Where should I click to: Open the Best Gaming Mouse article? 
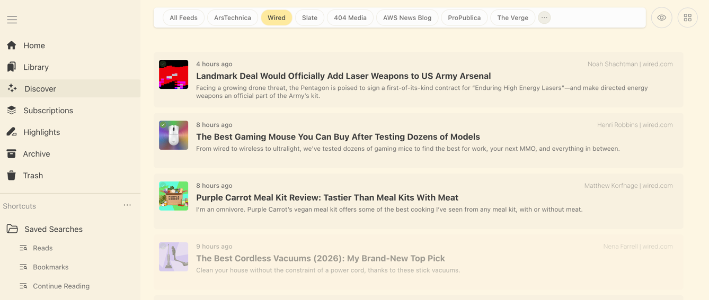[338, 137]
